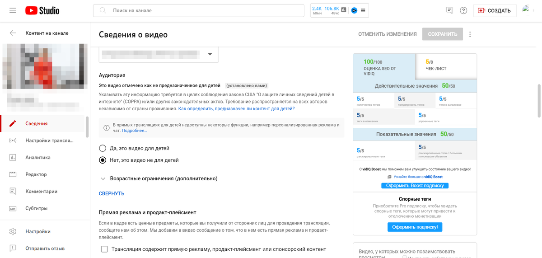Open the hamburger navigation menu
Image resolution: width=542 pixels, height=258 pixels.
(x=13, y=10)
